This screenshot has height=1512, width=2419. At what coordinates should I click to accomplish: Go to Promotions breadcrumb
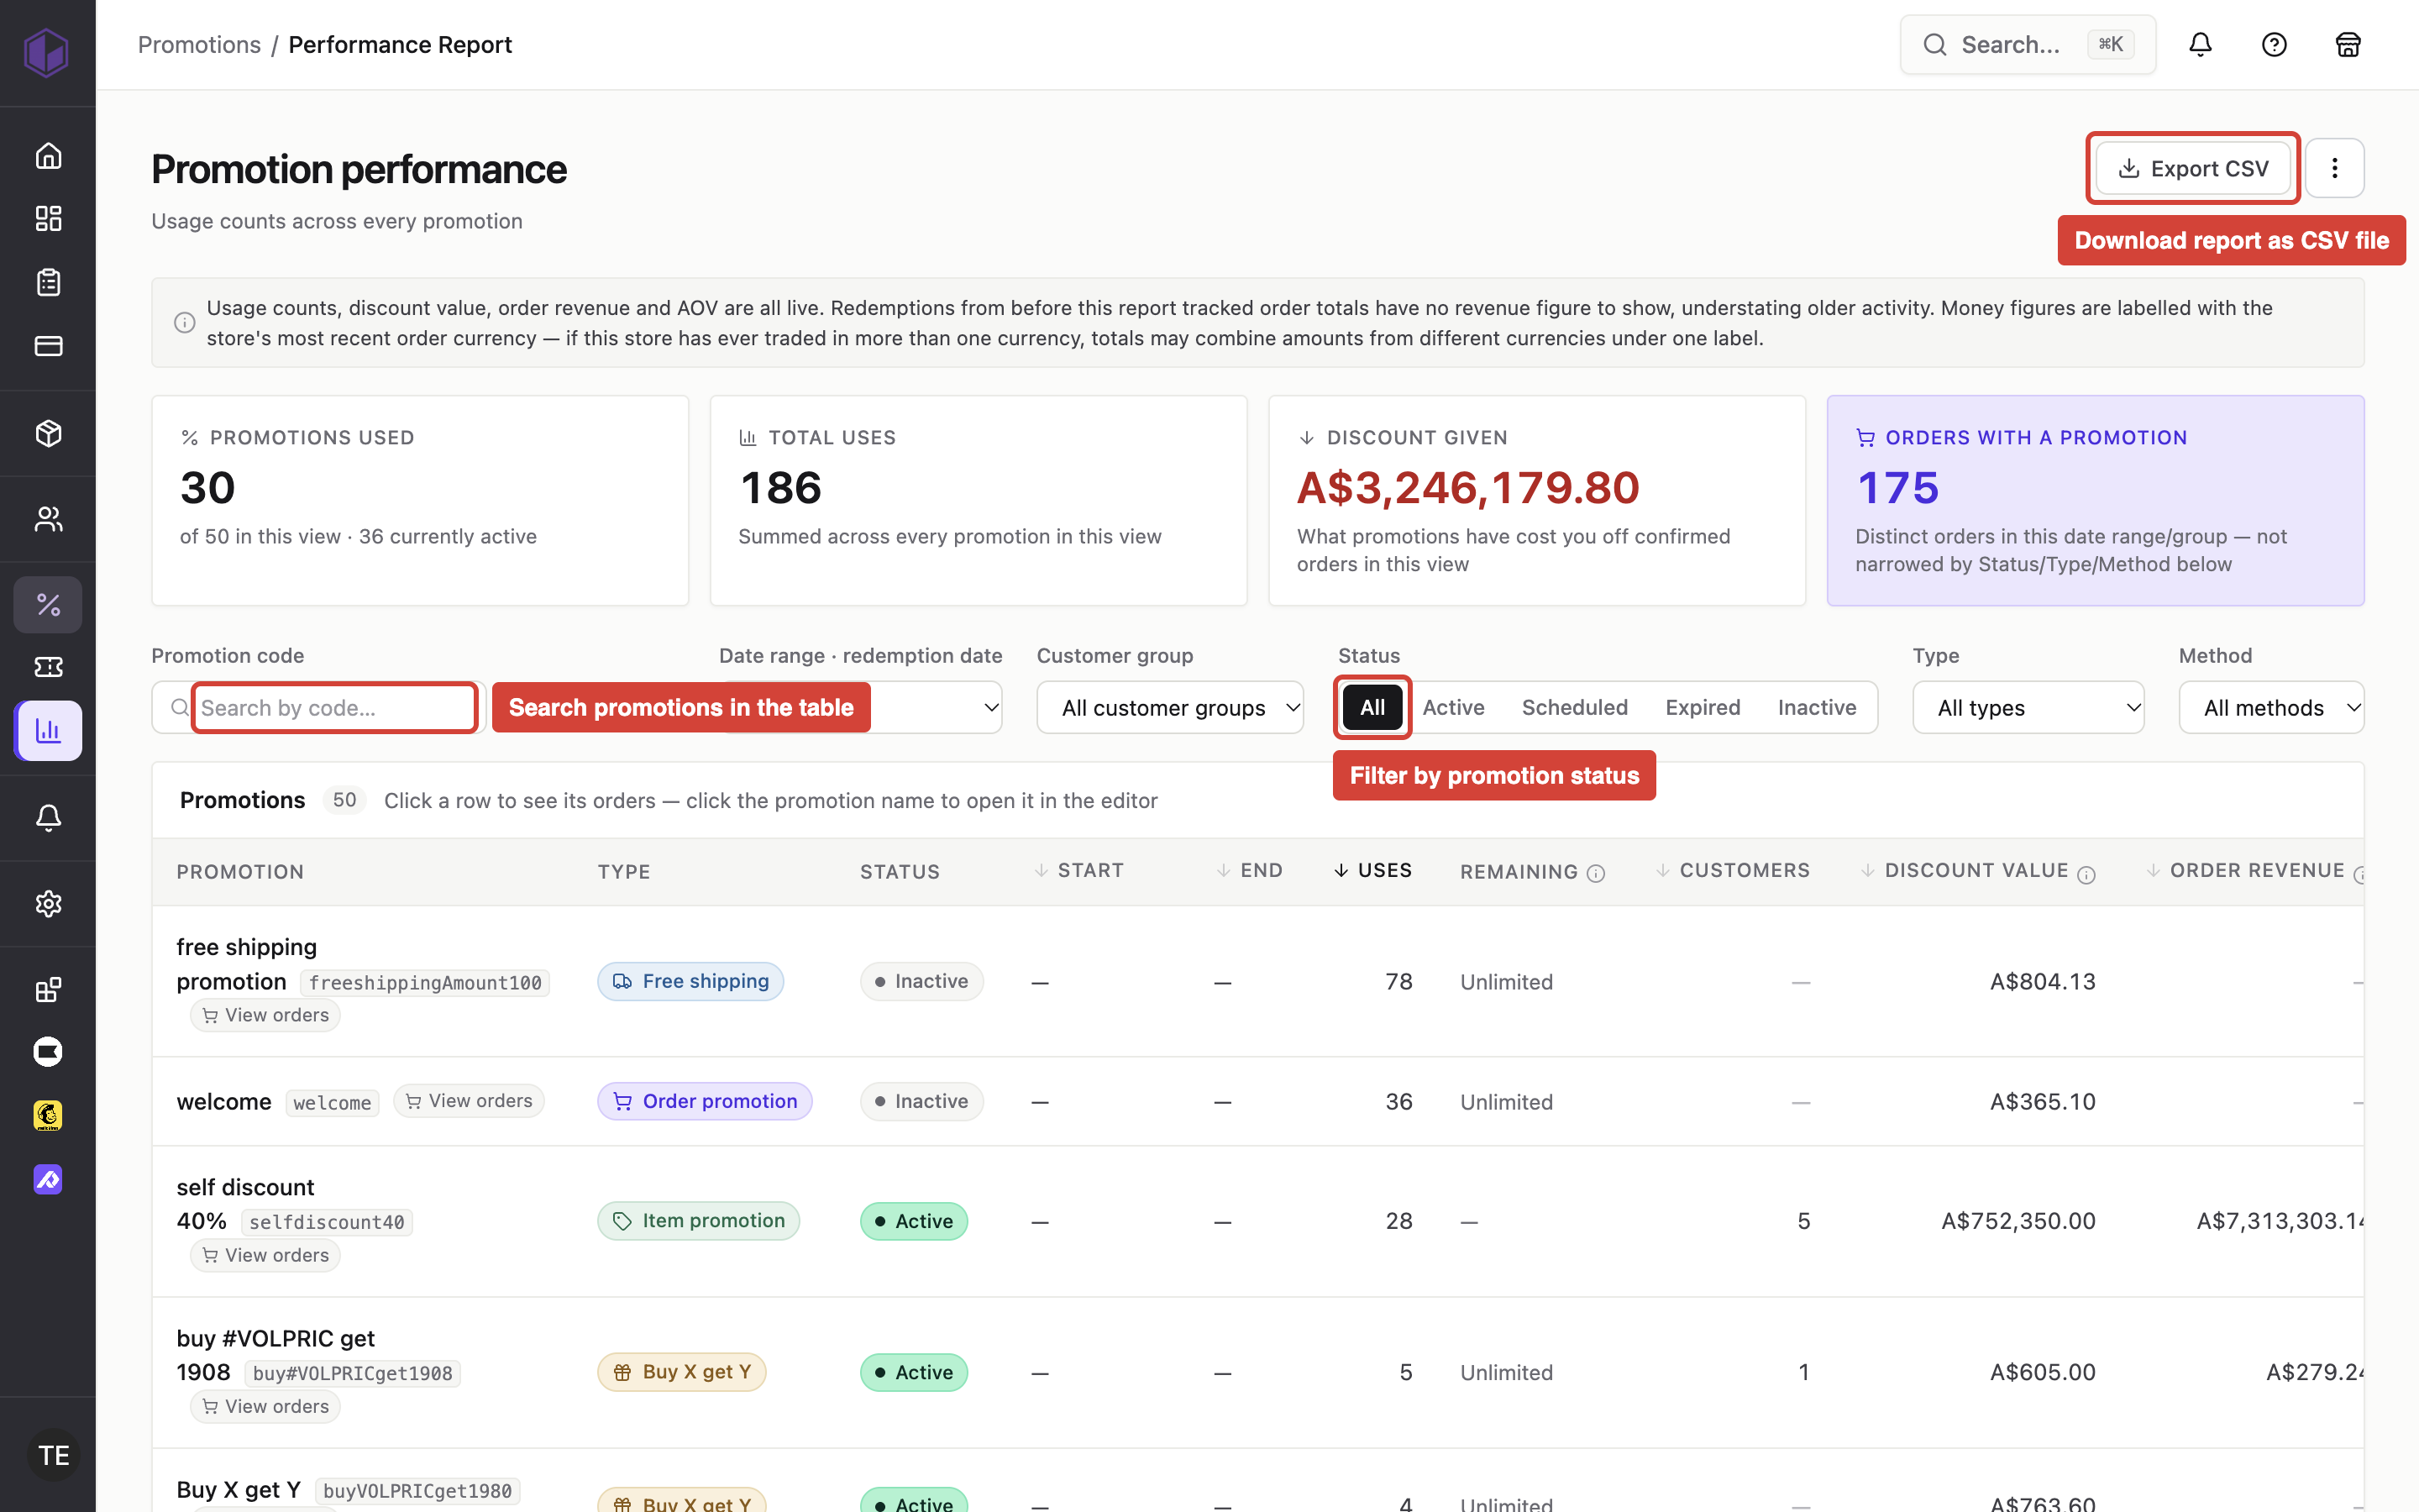pos(199,44)
